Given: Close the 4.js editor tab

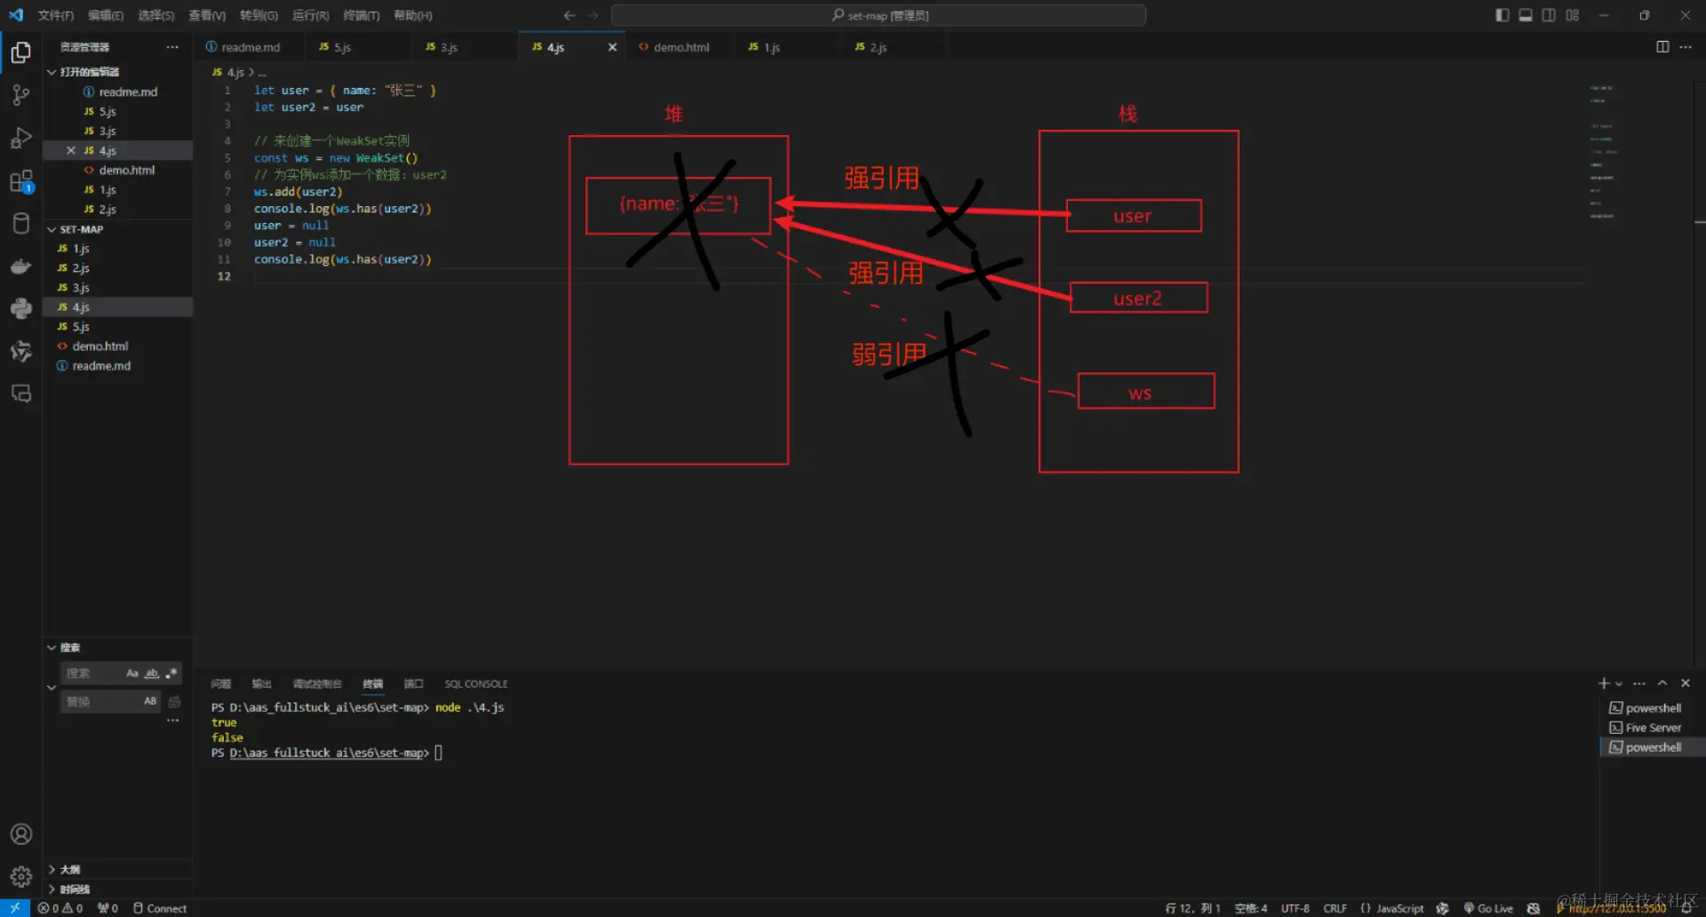Looking at the screenshot, I should coord(612,47).
